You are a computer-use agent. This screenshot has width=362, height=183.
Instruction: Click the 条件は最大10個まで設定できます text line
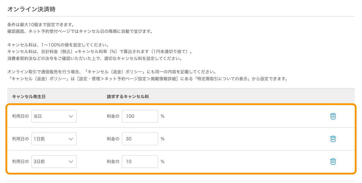click(41, 25)
